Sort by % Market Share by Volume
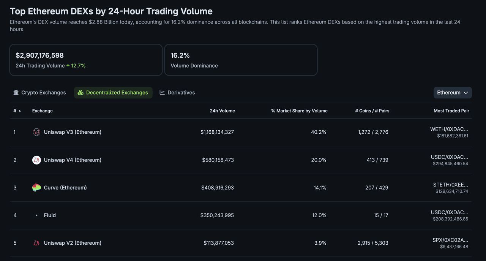Viewport: 486px width, 261px height. click(299, 111)
